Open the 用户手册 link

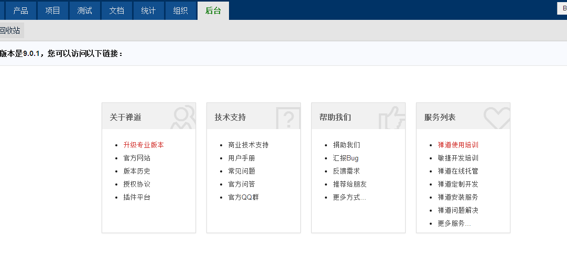[x=242, y=158]
